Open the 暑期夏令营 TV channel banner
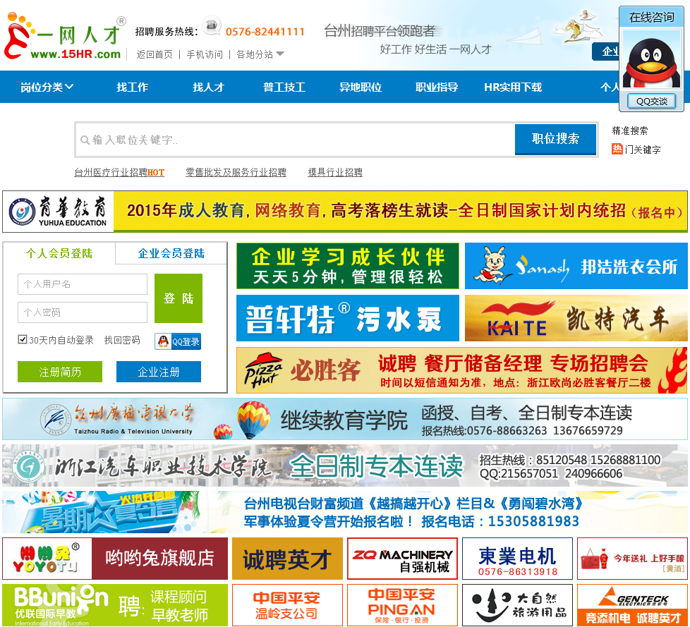 pyautogui.click(x=344, y=512)
